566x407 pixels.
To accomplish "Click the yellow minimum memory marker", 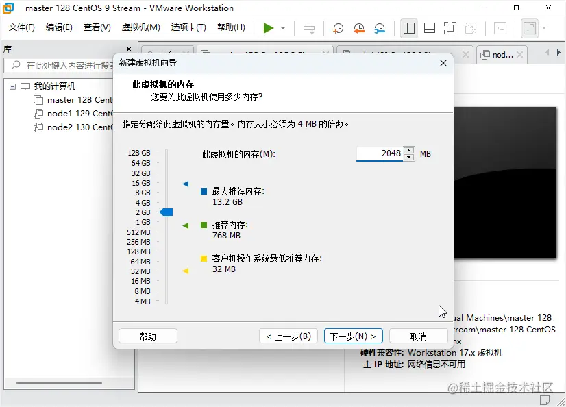I will click(186, 271).
